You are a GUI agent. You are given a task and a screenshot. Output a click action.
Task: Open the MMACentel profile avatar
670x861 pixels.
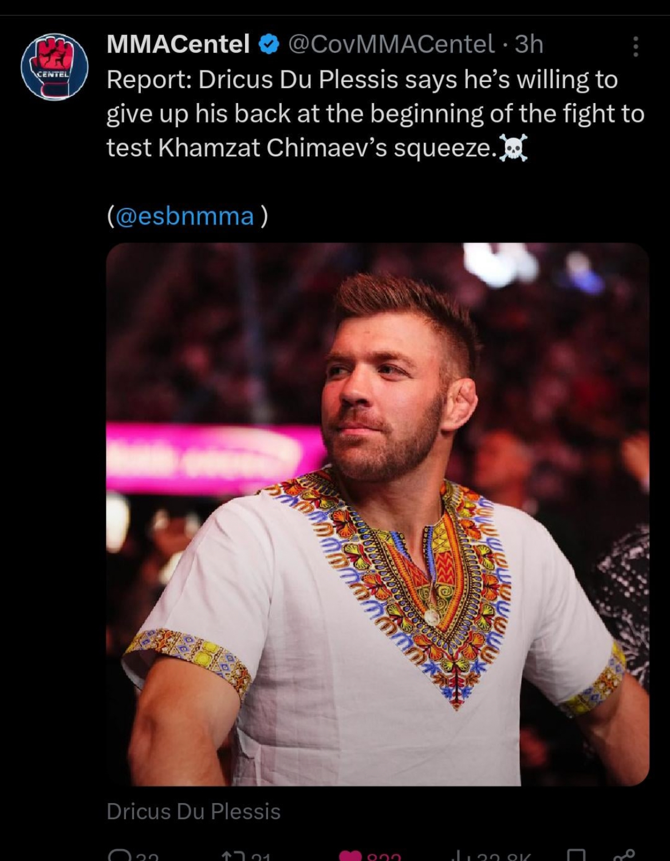click(55, 67)
